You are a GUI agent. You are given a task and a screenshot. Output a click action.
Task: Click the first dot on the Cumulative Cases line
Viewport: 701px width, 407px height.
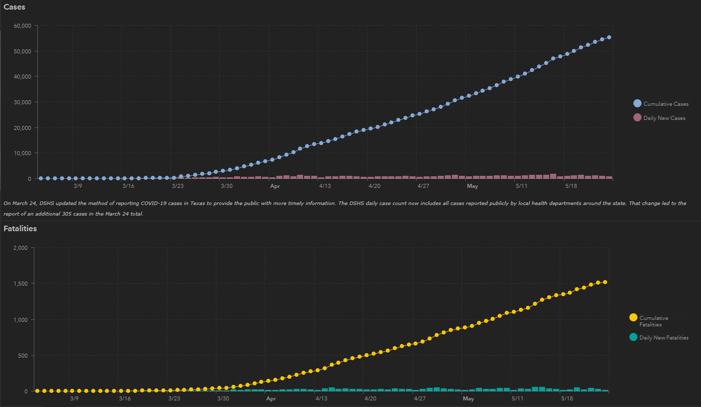[41, 178]
